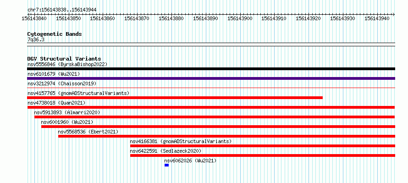Open nsv6062026 (Wu2021) variant label
This screenshot has height=183, width=408.
pos(190,161)
